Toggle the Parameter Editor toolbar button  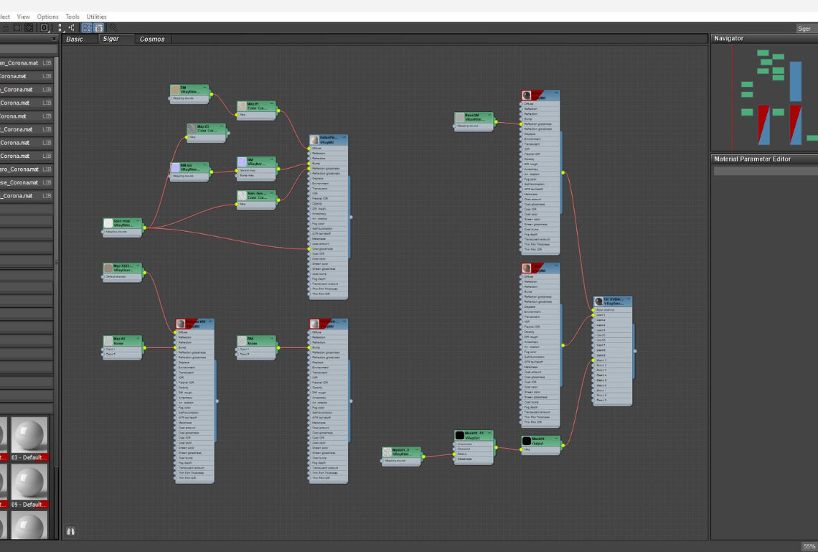click(98, 28)
